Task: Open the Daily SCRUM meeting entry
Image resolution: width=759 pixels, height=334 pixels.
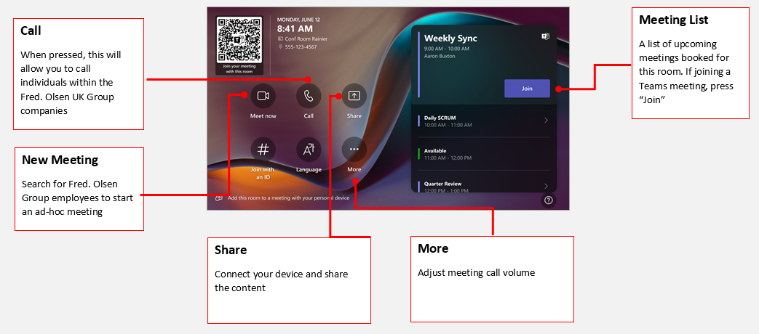Action: [x=484, y=121]
